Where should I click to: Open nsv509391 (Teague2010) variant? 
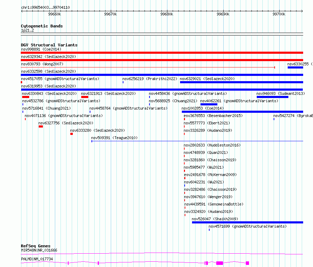tap(114, 138)
